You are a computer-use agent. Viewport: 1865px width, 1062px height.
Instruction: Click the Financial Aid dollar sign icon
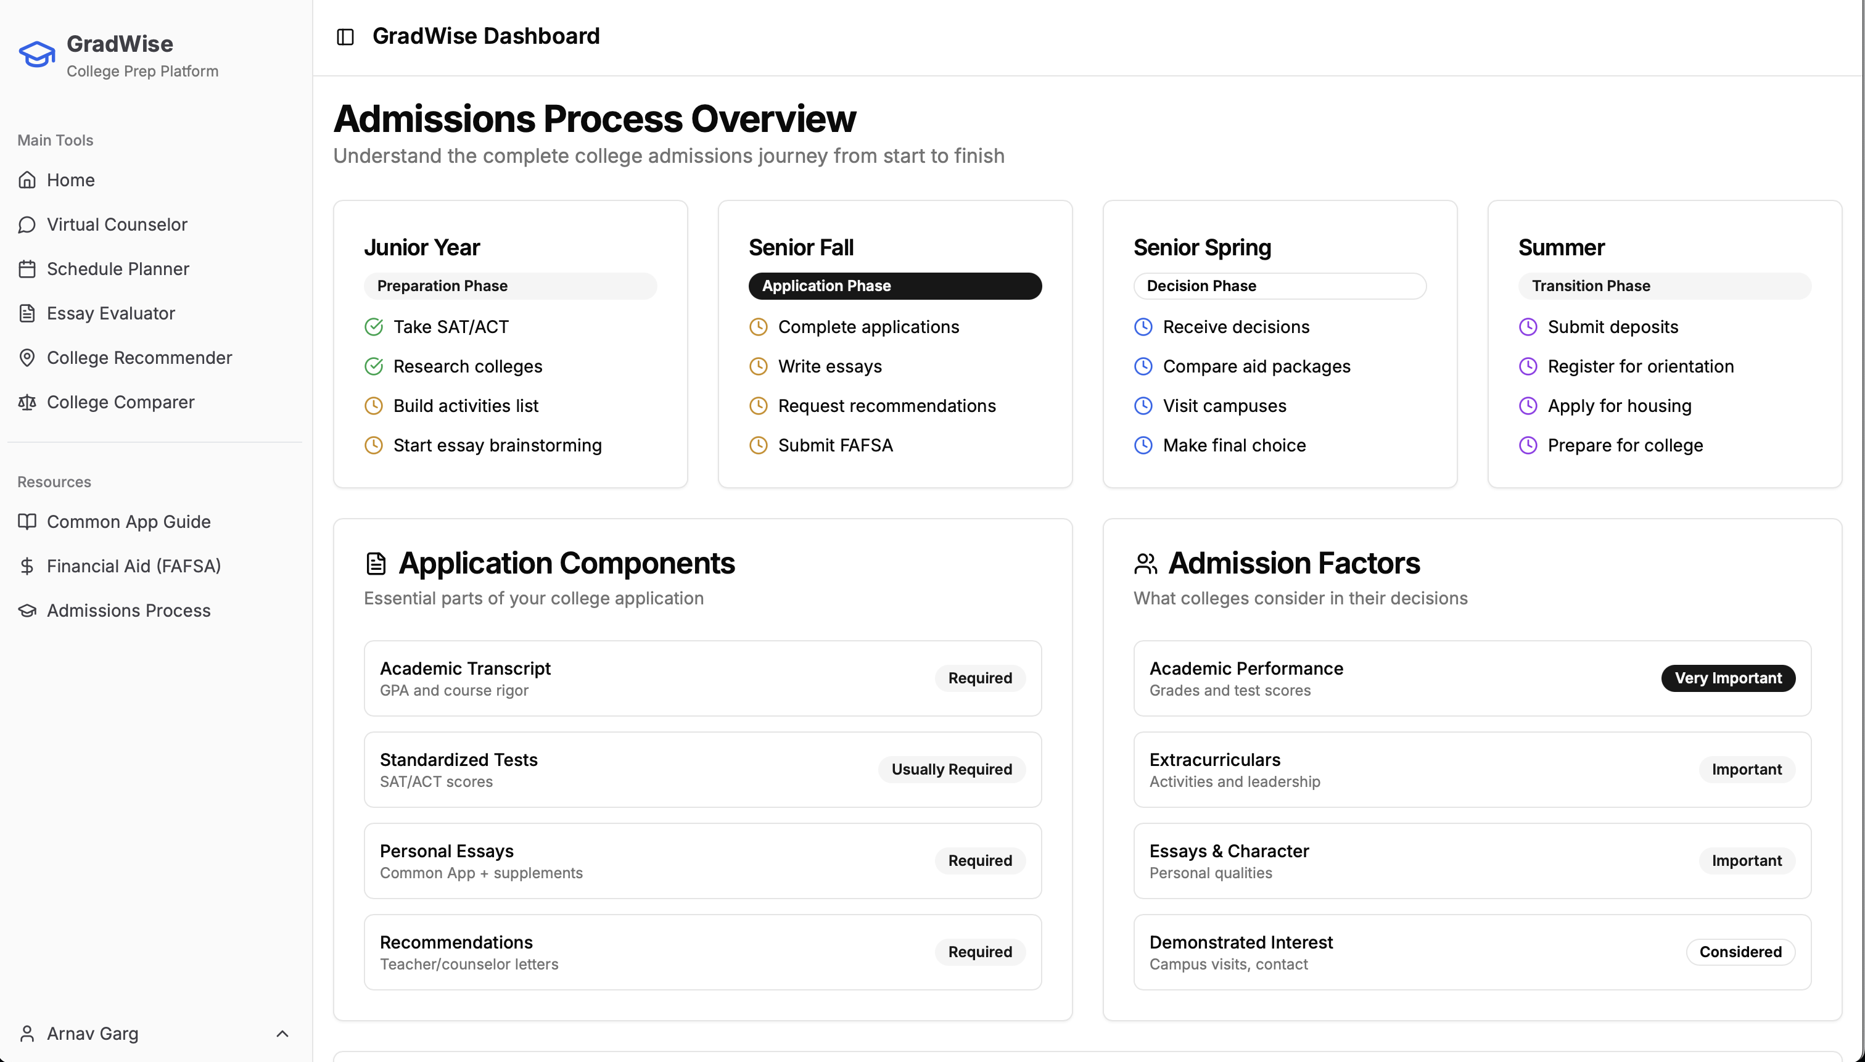[x=27, y=566]
